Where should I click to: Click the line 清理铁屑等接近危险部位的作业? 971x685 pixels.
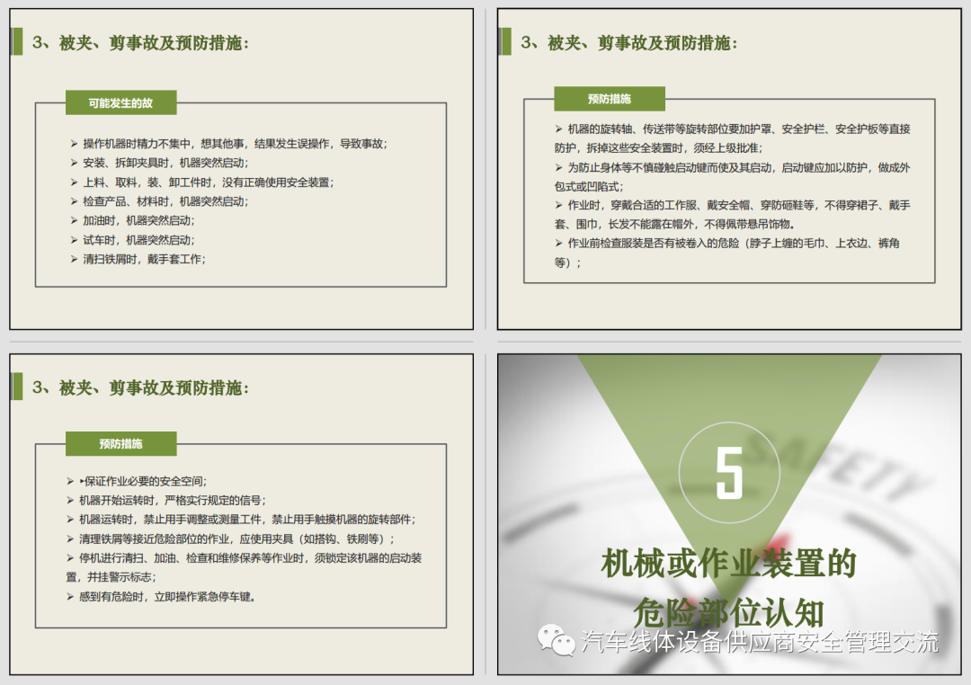click(x=230, y=538)
